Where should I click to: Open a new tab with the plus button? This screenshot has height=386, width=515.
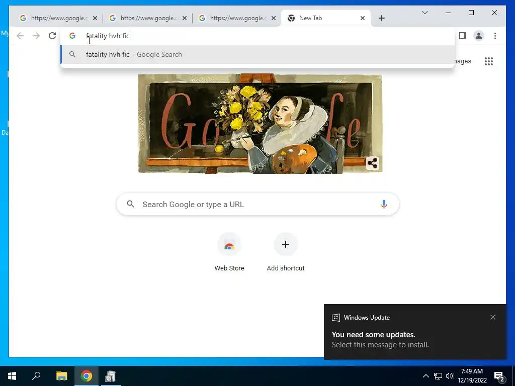[x=381, y=18]
